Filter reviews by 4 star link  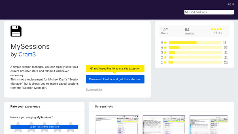pos(162,47)
